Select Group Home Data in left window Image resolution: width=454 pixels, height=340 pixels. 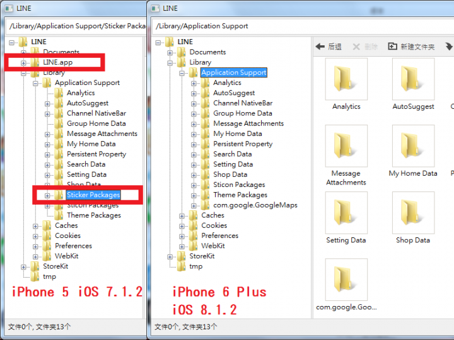[96, 123]
